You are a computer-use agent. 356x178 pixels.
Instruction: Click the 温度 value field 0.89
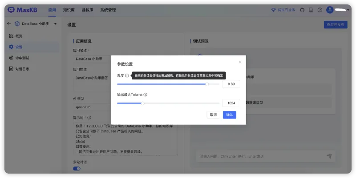pyautogui.click(x=231, y=84)
